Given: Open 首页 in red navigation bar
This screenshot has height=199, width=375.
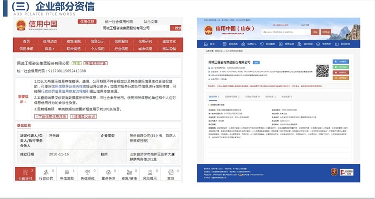Looking at the screenshot, I should coord(26,41).
